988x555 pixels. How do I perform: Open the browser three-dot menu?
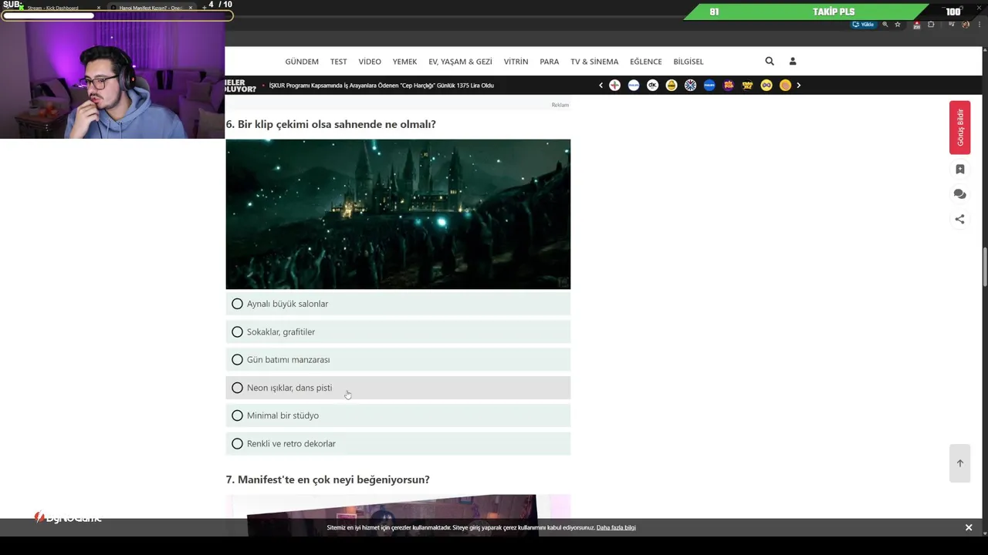(x=980, y=25)
